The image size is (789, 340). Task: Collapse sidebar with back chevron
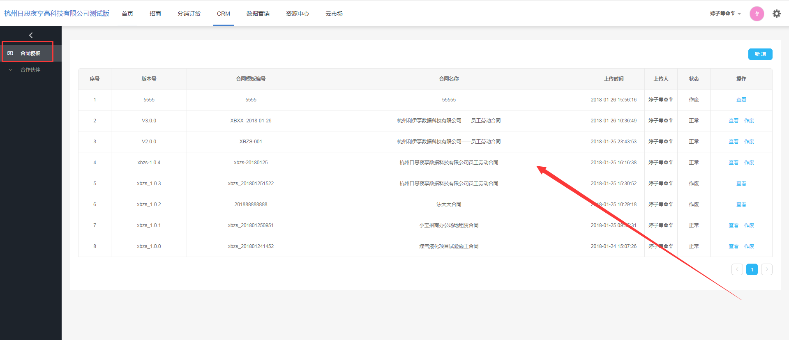(31, 35)
